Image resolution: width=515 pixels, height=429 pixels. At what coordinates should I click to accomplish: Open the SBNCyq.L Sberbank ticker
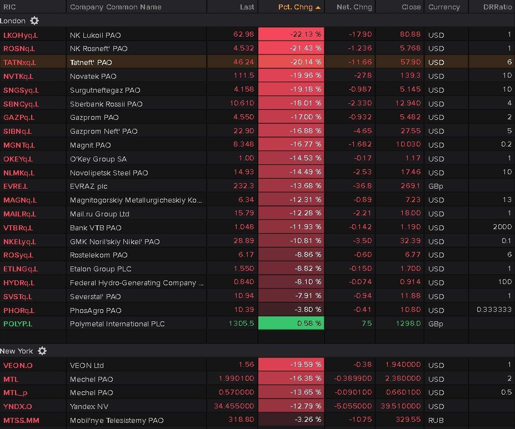[x=21, y=104]
